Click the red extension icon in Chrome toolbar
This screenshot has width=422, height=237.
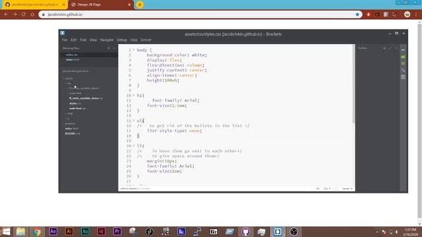tap(369, 14)
